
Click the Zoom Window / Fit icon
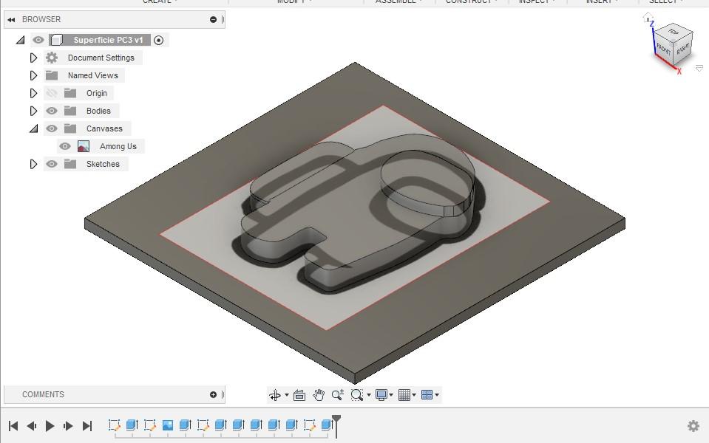[357, 395]
